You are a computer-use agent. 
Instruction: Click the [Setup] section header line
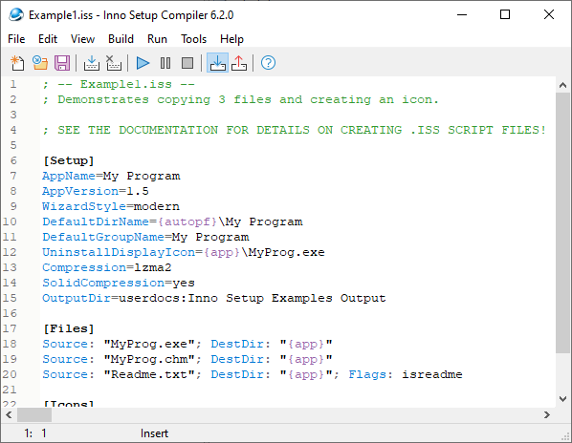pos(69,160)
